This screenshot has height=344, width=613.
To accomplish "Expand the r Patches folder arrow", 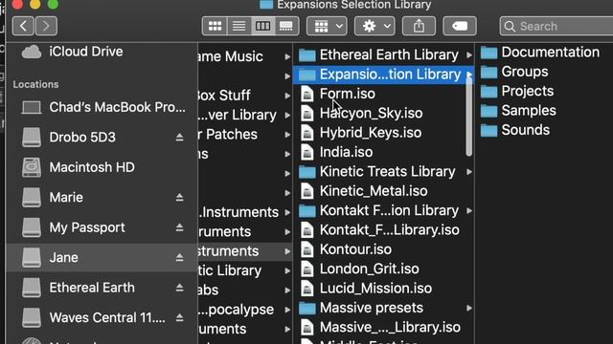I will 287,135.
